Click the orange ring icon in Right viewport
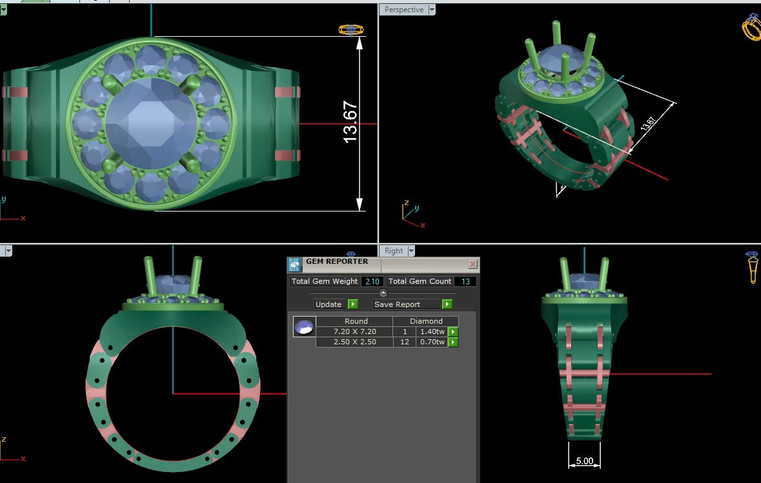This screenshot has width=761, height=483. point(752,267)
